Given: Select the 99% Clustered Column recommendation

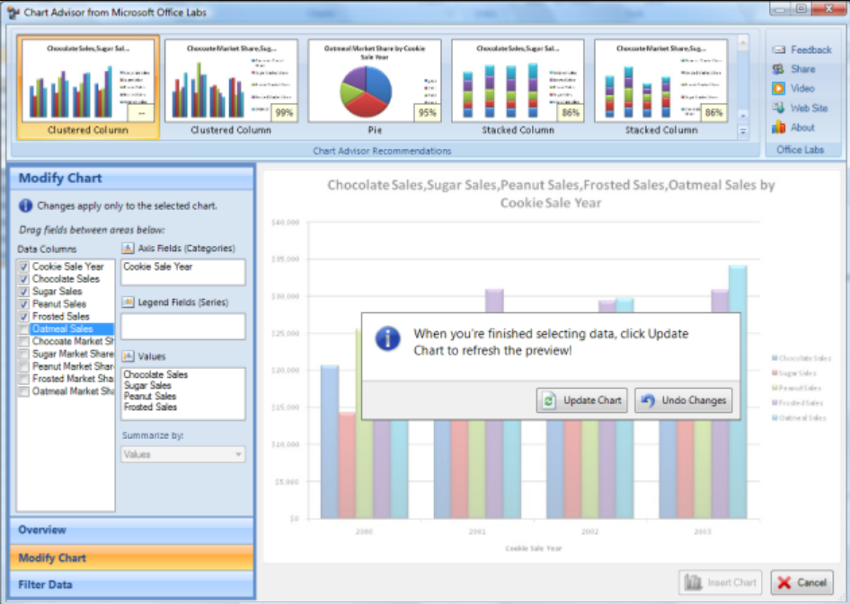Looking at the screenshot, I should tap(231, 87).
